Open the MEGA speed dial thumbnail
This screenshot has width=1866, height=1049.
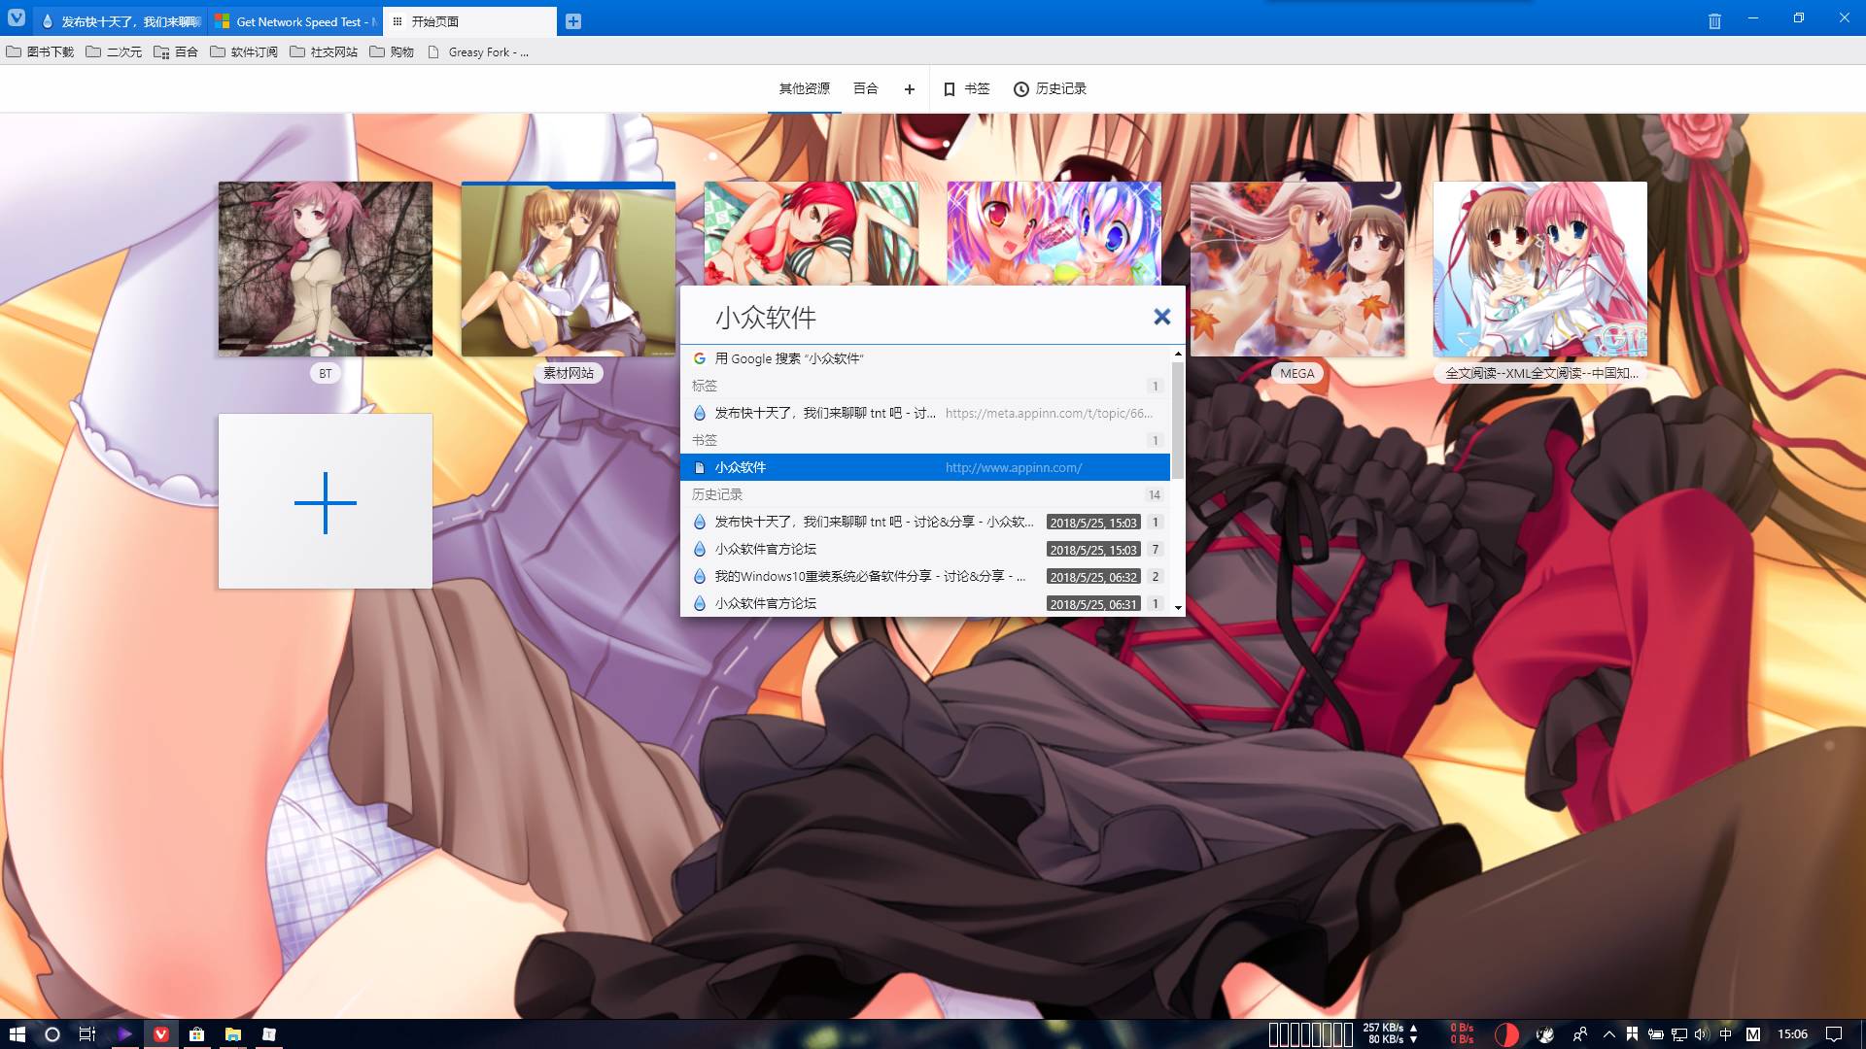1296,269
